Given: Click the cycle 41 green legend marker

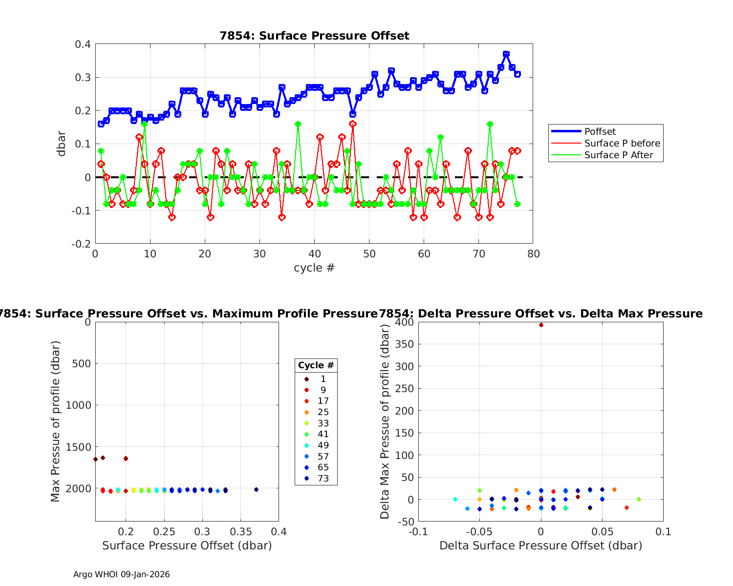Looking at the screenshot, I should pyautogui.click(x=306, y=434).
